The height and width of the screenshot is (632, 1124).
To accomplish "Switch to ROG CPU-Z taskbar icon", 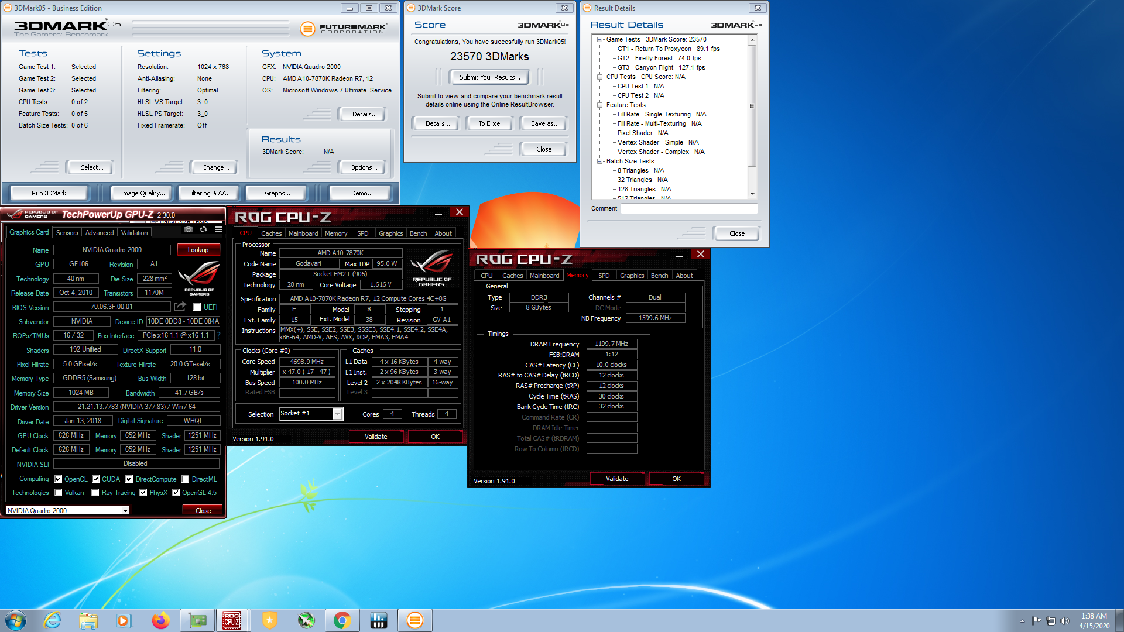I will point(232,620).
